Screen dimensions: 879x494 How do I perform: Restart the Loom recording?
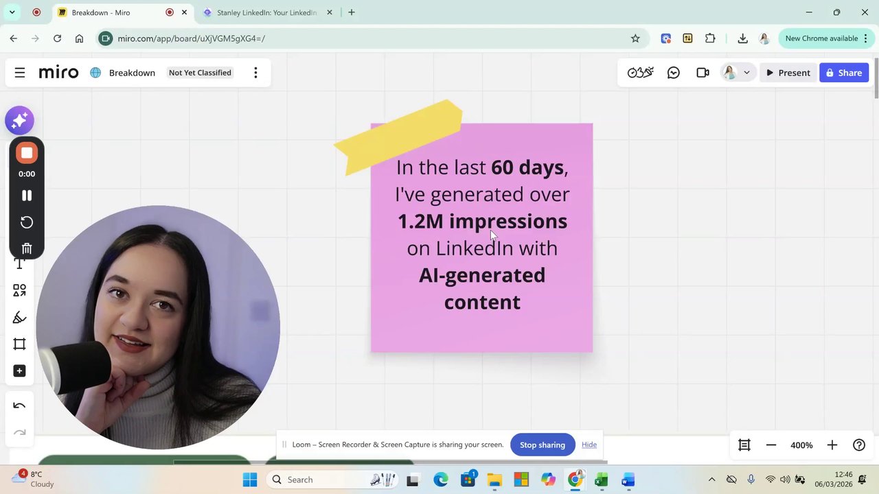click(27, 222)
